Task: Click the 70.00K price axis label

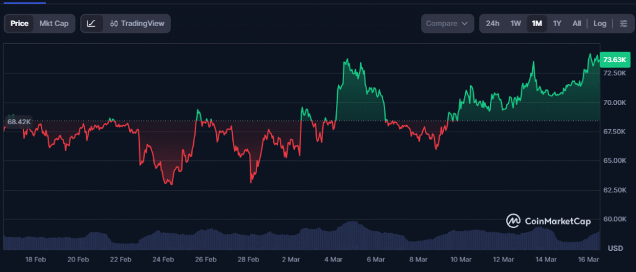Action: click(x=614, y=102)
